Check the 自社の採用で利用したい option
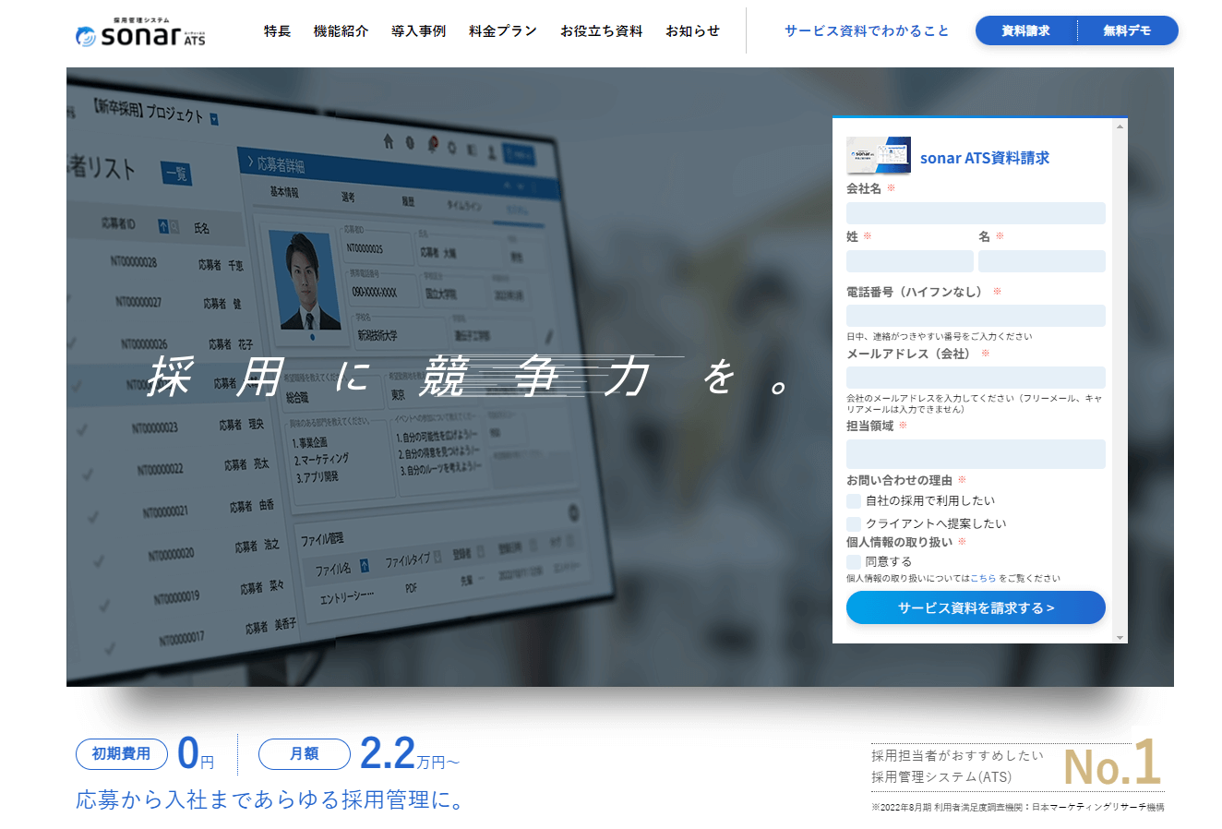This screenshot has height=829, width=1222. 853,500
